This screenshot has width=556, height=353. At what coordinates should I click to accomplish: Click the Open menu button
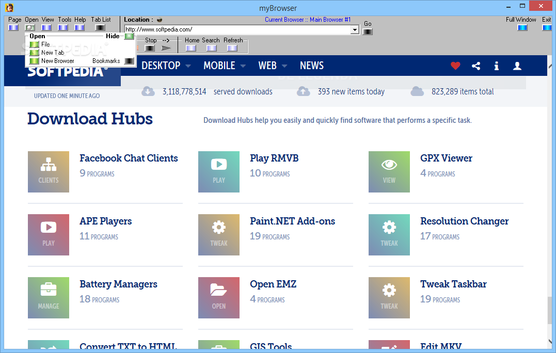coord(30,28)
